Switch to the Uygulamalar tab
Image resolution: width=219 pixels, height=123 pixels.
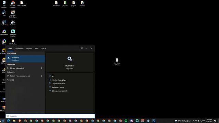point(19,49)
